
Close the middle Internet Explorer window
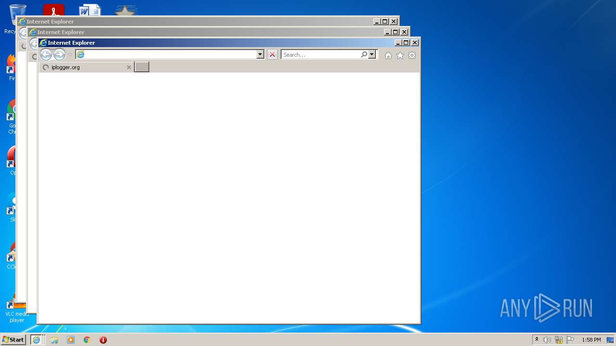[404, 32]
